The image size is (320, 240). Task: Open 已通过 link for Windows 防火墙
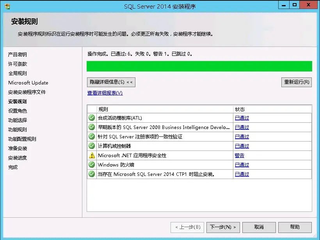(x=242, y=165)
